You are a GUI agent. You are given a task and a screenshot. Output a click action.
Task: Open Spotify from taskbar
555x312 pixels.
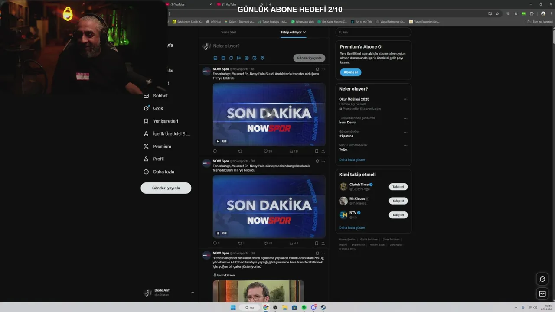click(x=304, y=308)
